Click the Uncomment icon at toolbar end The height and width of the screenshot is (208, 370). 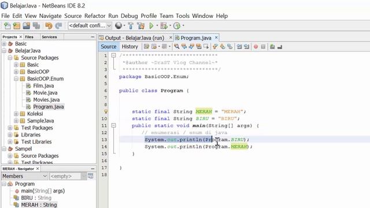click(280, 47)
